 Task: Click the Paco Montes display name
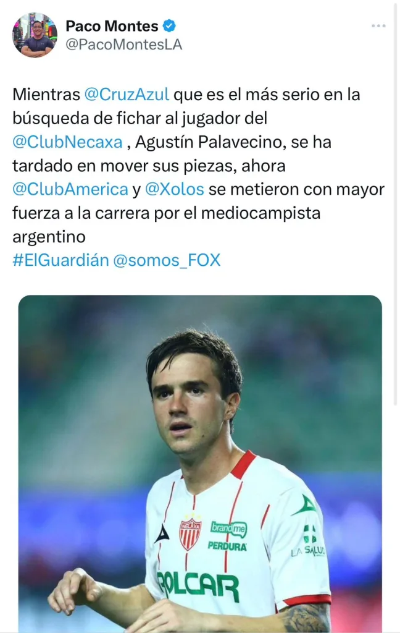coord(112,26)
